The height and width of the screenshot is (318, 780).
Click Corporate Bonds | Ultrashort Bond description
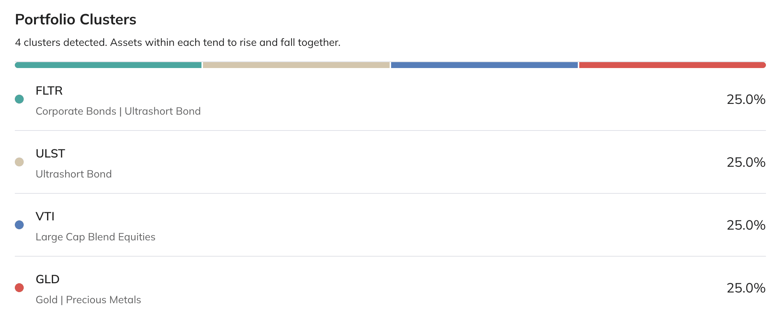point(118,111)
